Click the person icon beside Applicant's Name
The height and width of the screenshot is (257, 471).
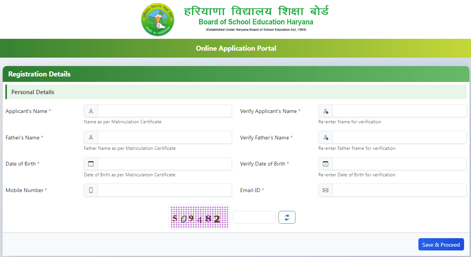point(90,111)
